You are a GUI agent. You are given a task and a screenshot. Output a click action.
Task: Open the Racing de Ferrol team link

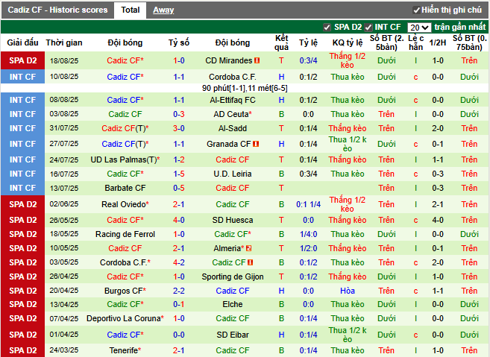pyautogui.click(x=125, y=234)
